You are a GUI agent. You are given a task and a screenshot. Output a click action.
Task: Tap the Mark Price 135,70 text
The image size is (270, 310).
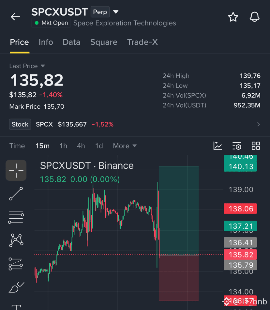[37, 107]
